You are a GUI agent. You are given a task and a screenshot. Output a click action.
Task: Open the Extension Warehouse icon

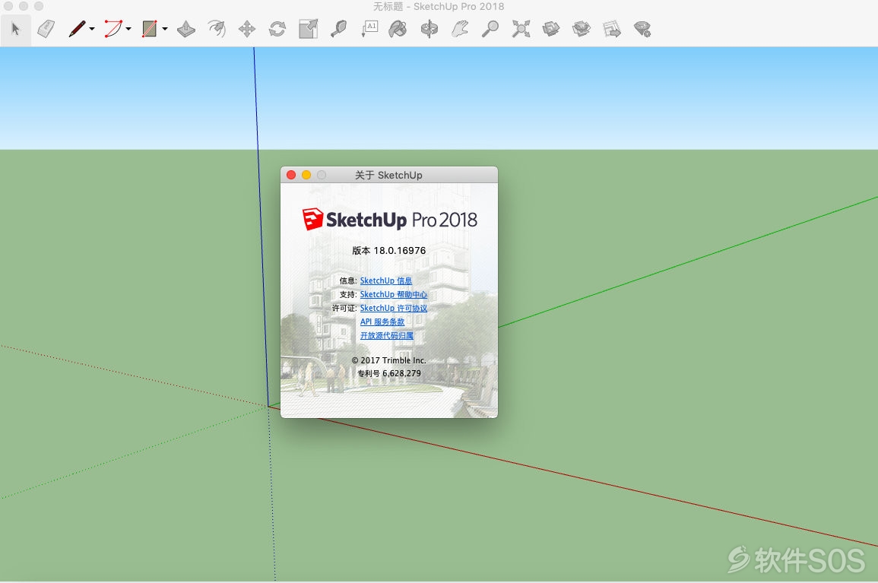(x=582, y=29)
